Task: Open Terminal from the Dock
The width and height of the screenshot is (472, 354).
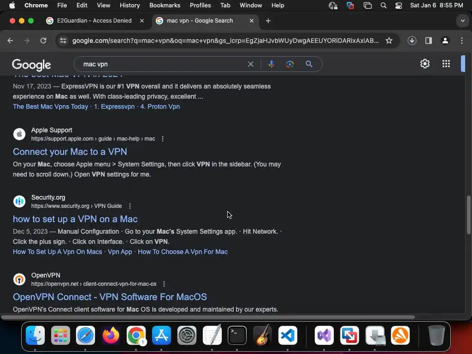Action: 237,335
